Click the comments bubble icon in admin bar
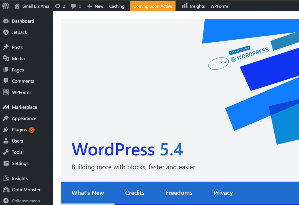 (x=73, y=6)
